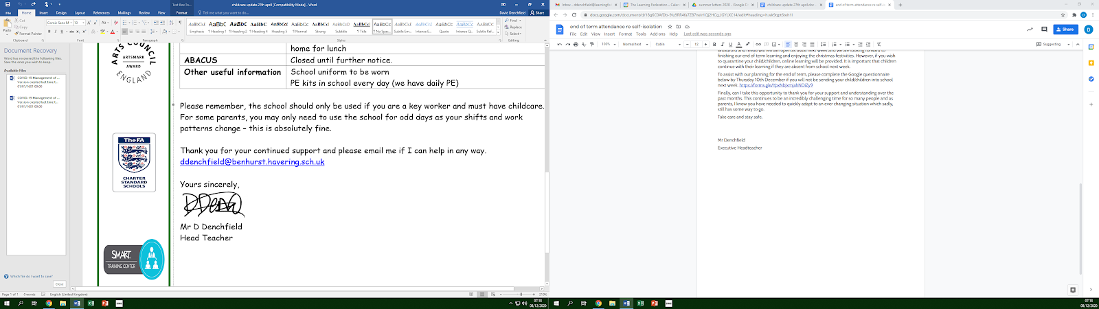
Task: Click the Increase Indent icon in Word
Action: tap(162, 23)
